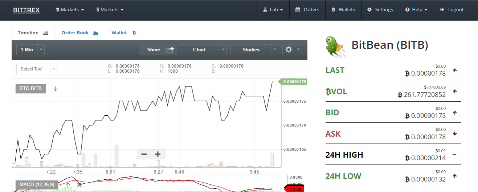The width and height of the screenshot is (478, 192).
Task: Click the Share export arrow icon
Action: point(170,50)
